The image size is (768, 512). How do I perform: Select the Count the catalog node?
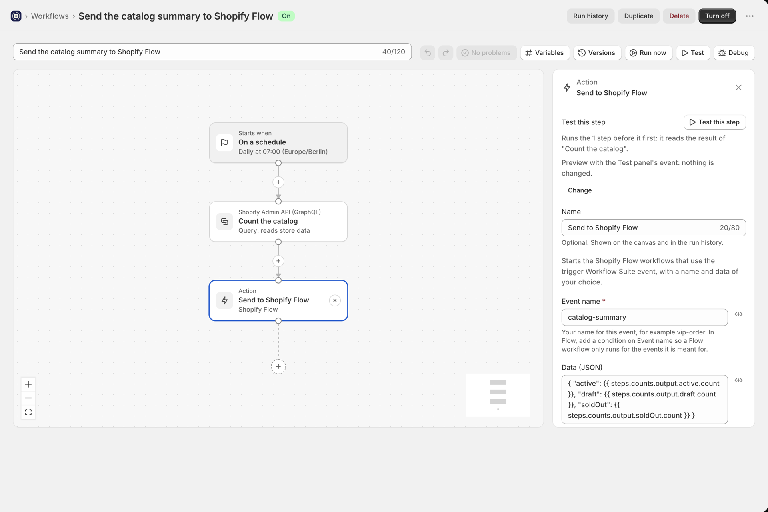pos(278,222)
